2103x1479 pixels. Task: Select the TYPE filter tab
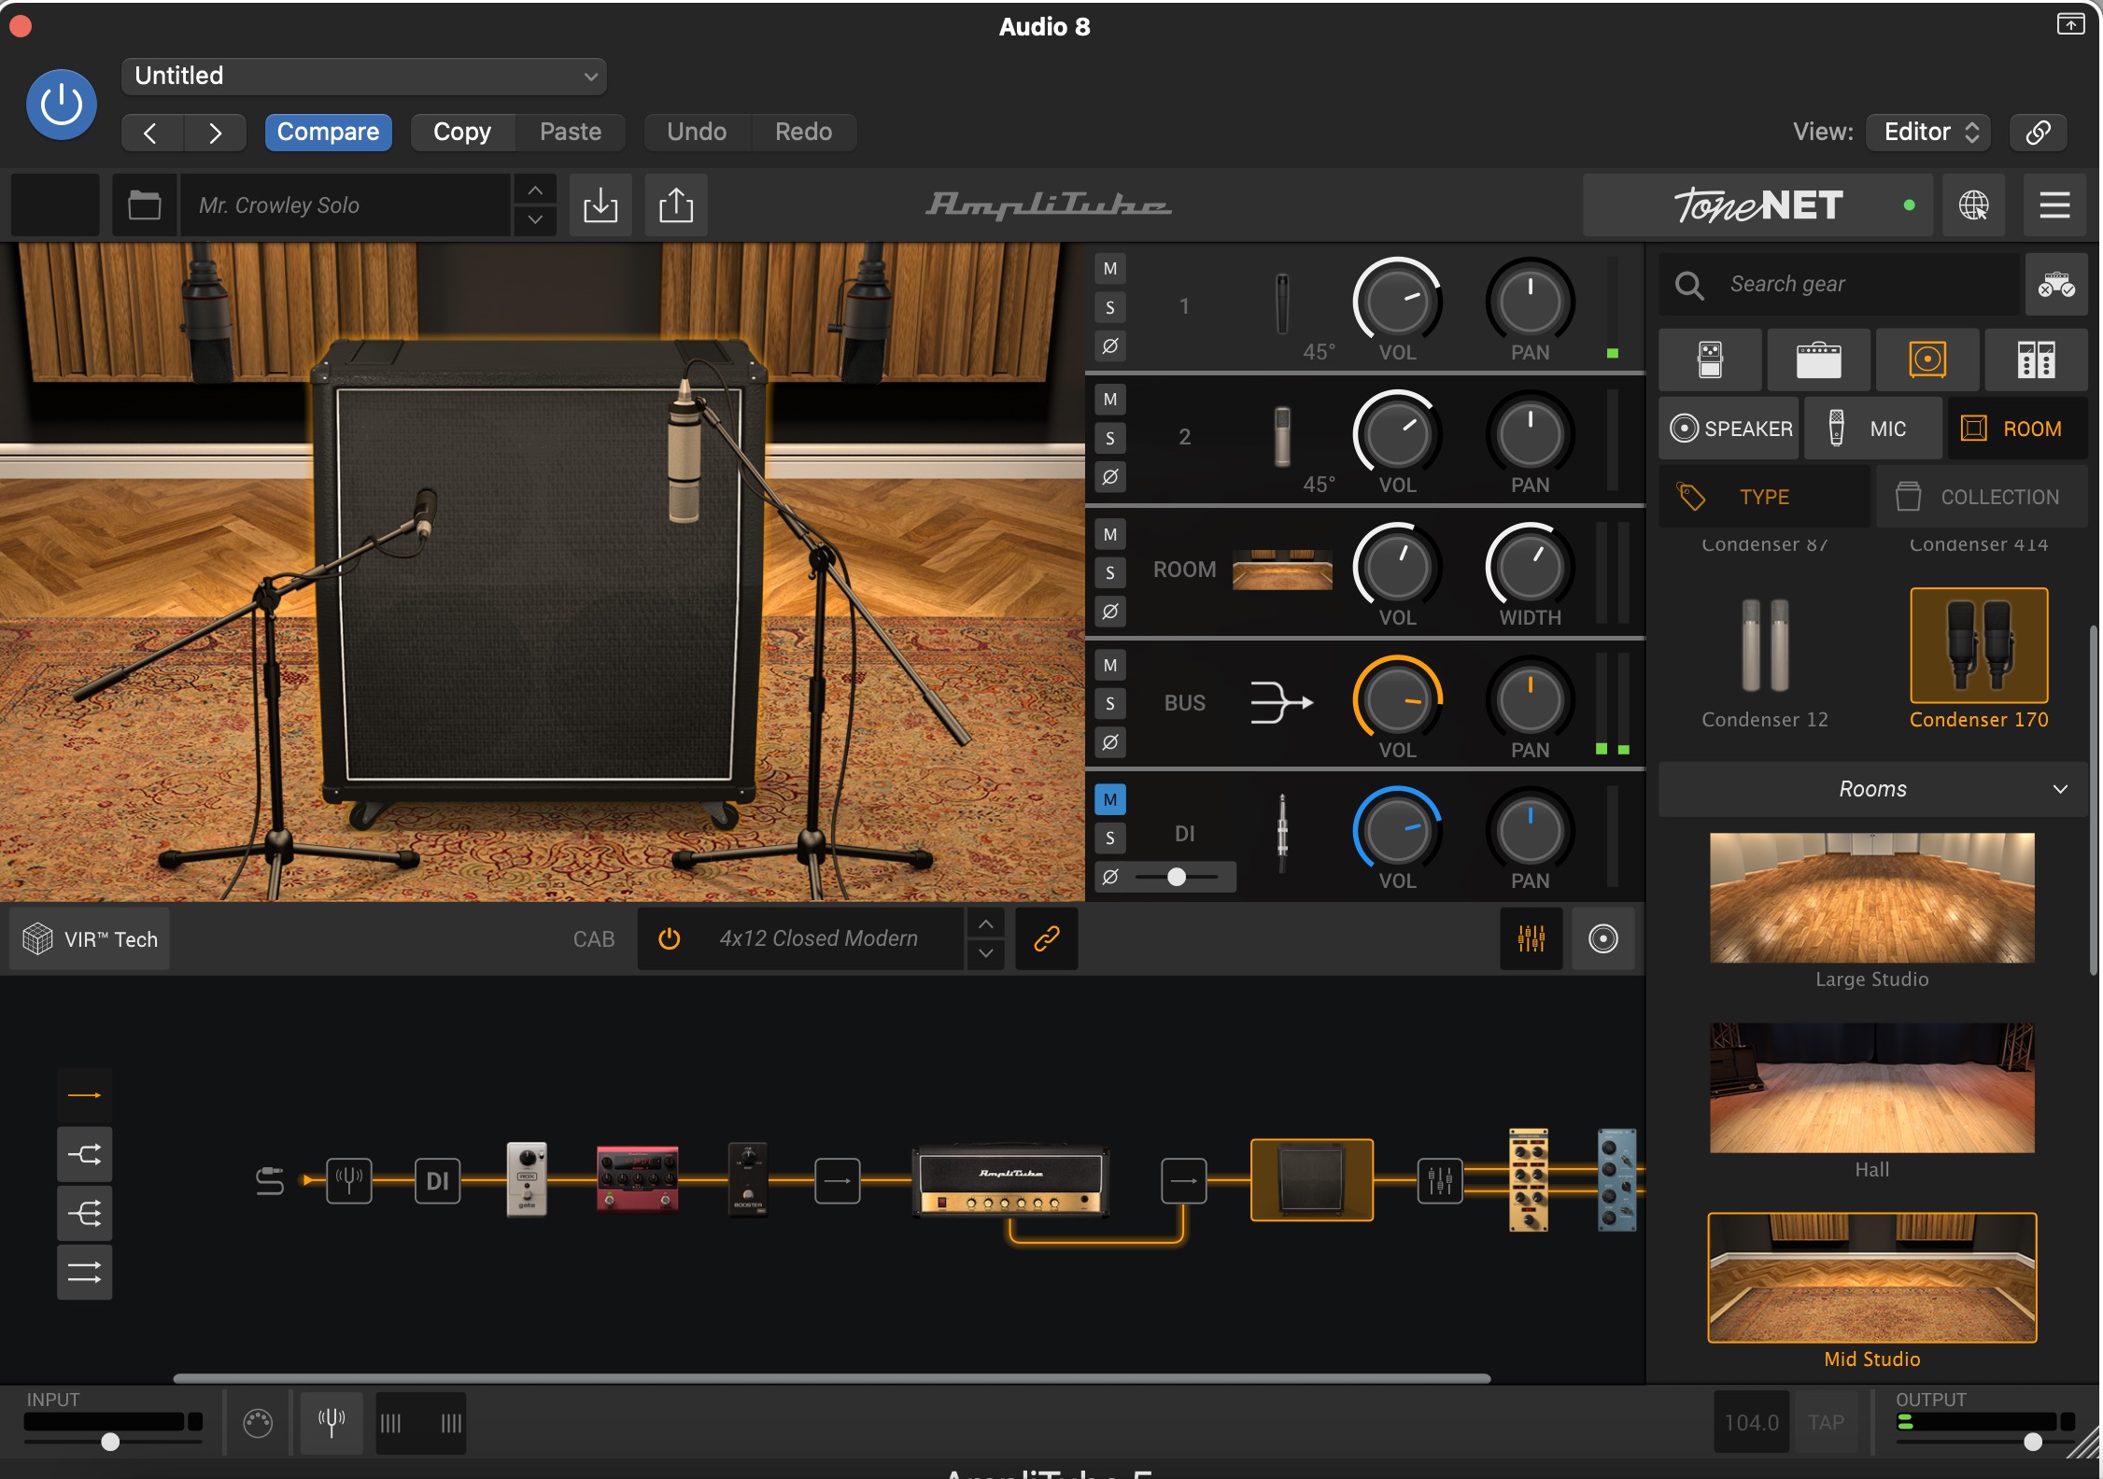pos(1765,497)
